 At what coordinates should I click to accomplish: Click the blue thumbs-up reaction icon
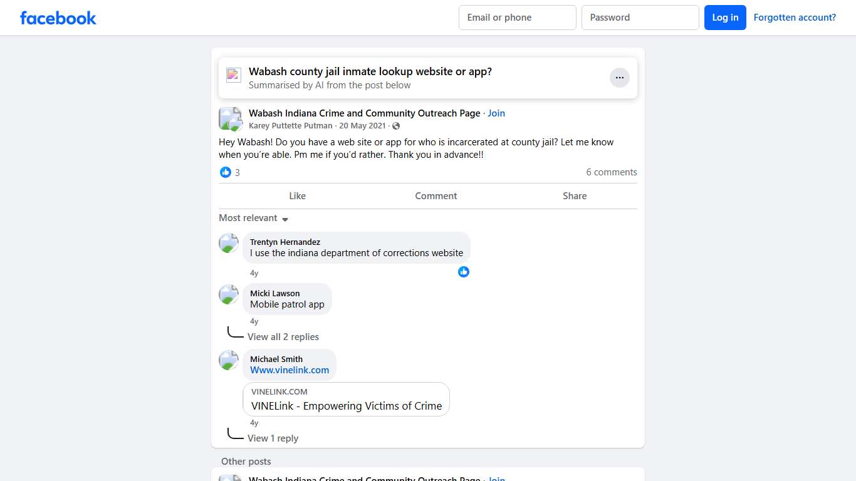[x=226, y=172]
